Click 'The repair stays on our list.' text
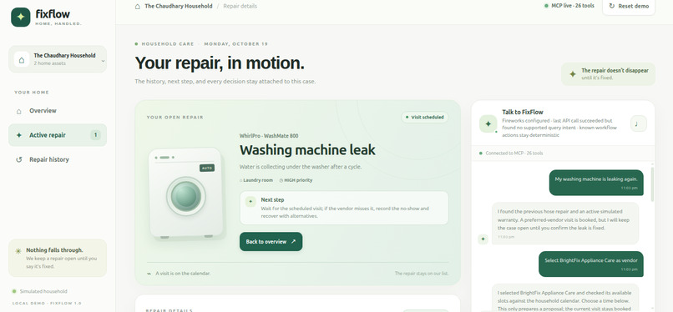 point(422,273)
